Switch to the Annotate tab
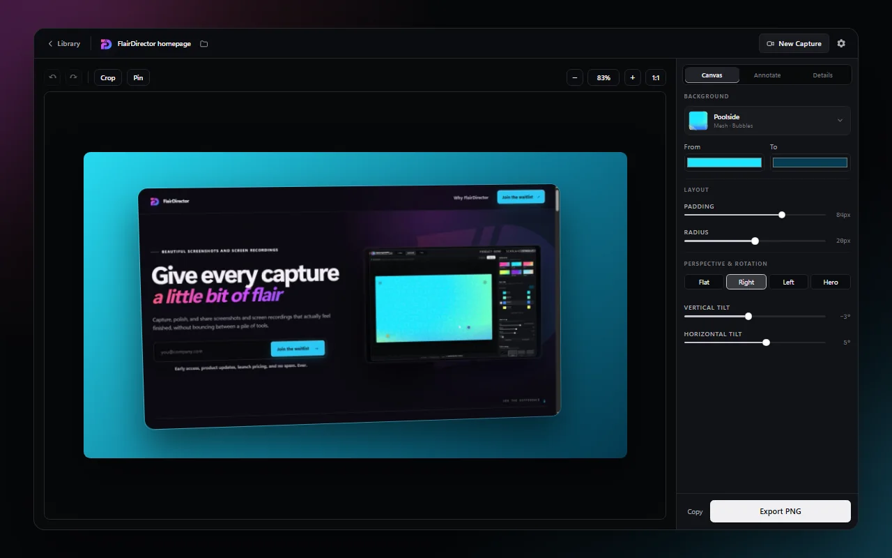 (767, 75)
